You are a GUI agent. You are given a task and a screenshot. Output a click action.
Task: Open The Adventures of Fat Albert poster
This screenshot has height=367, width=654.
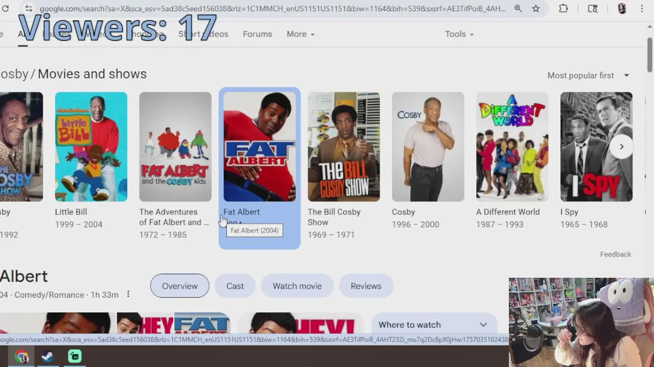pos(175,147)
